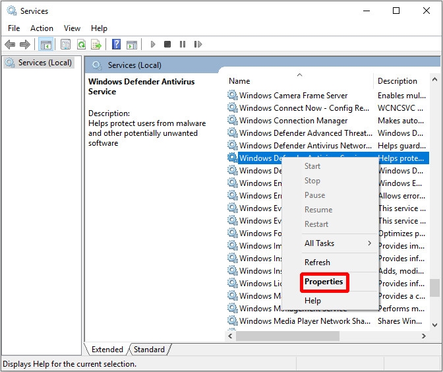Screen dimensions: 443x372
Task: Click vertical scrollbar up arrow
Action: (x=435, y=80)
